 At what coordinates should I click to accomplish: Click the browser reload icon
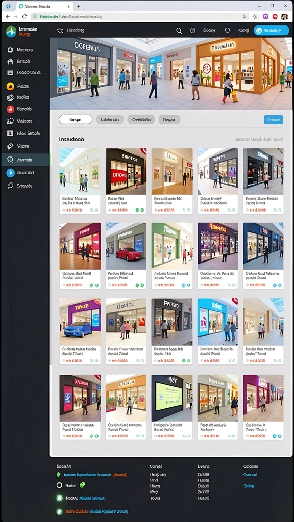[24, 16]
